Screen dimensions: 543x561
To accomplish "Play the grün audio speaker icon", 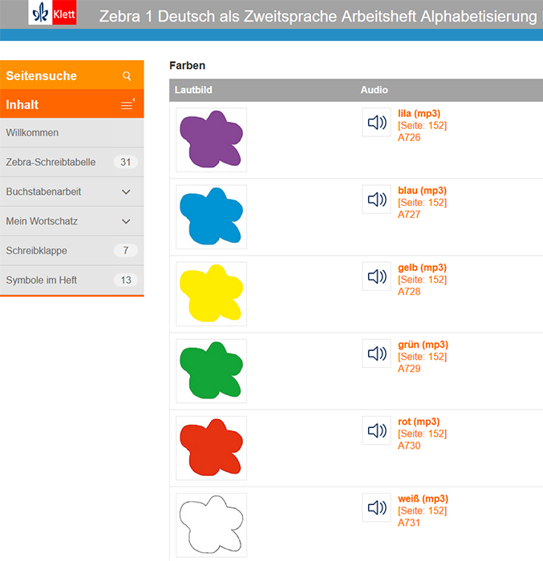I will coord(376,353).
